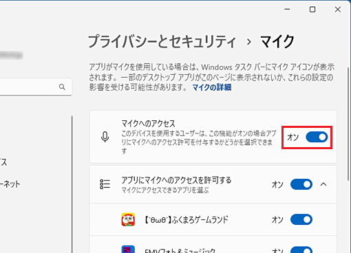Minimize the Settings window

point(287,10)
